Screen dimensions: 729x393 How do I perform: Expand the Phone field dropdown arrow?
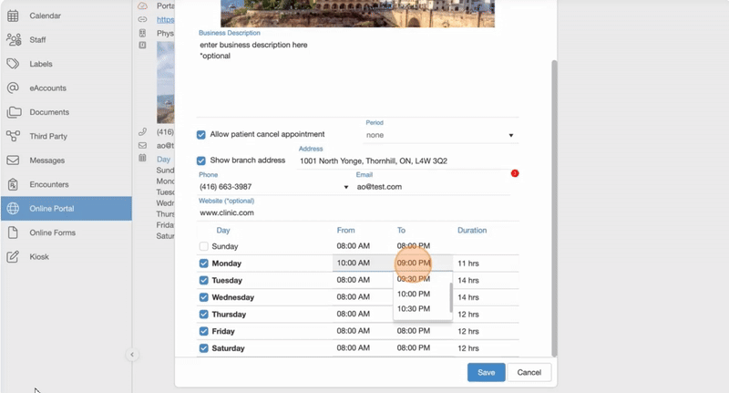346,188
